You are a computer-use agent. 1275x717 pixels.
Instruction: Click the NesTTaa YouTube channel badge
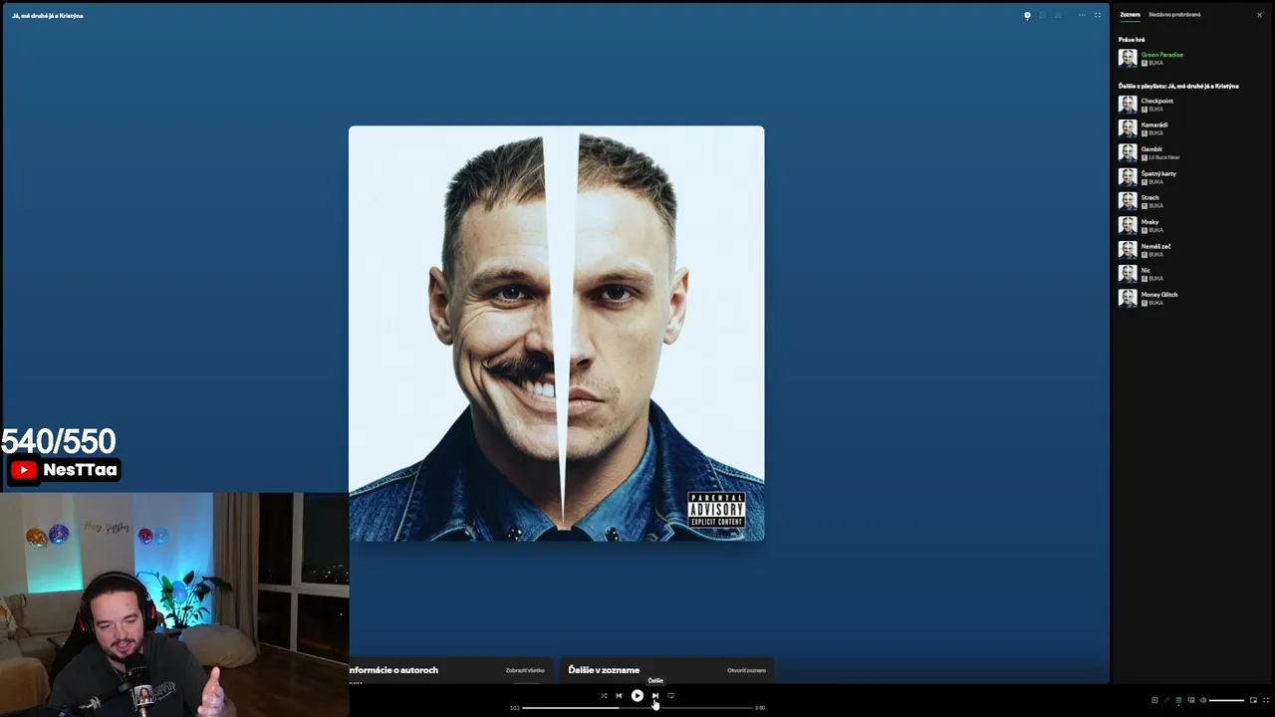click(x=65, y=470)
